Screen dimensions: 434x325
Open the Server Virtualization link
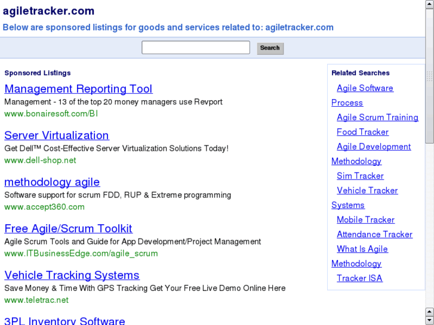point(57,135)
